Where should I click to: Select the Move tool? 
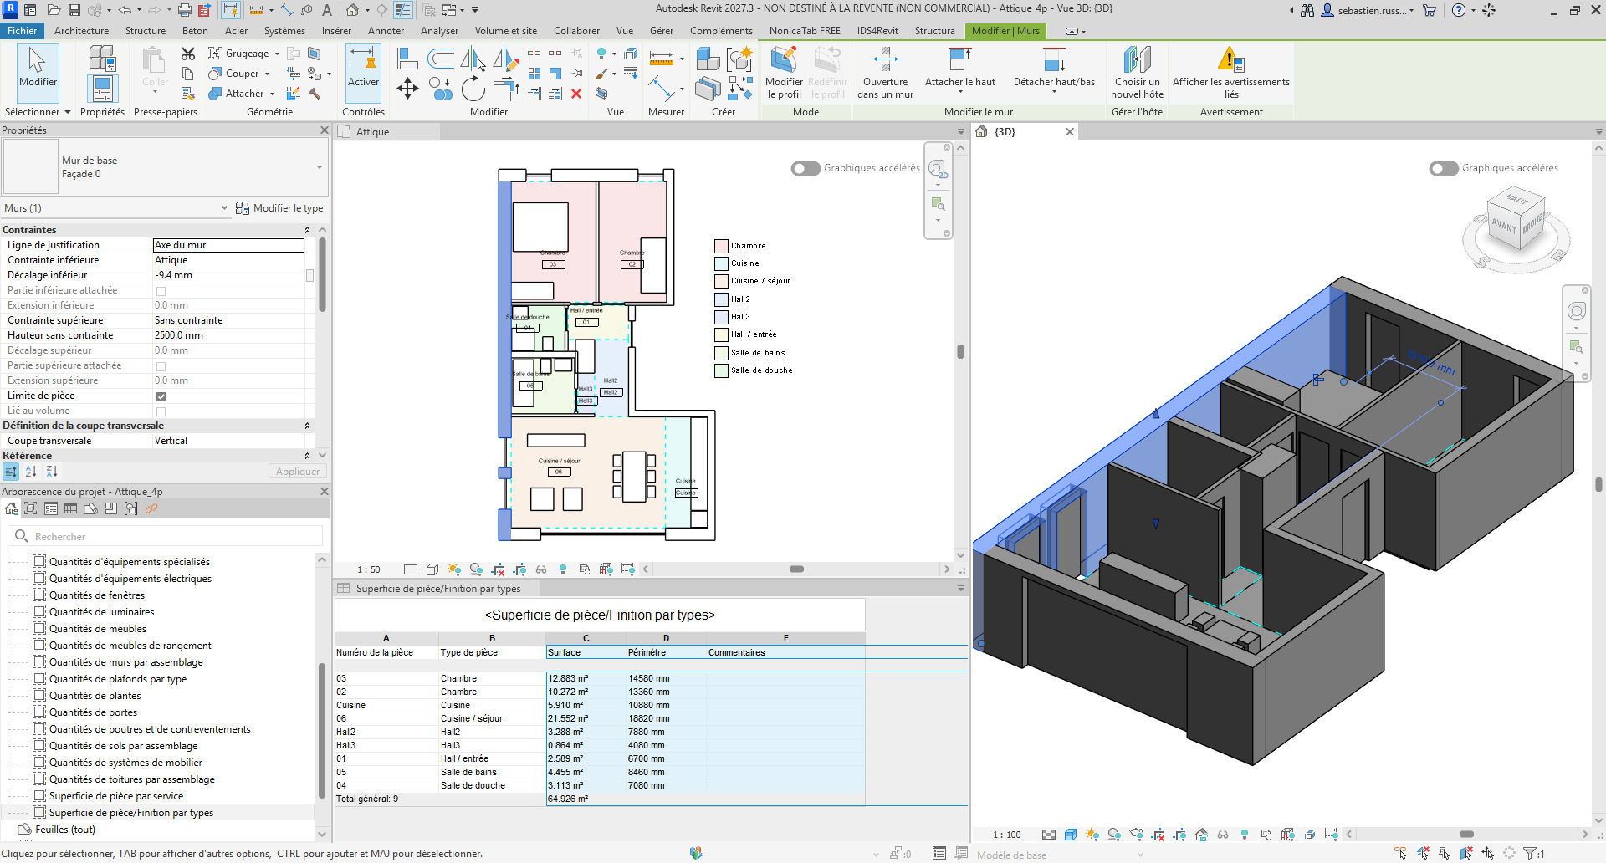click(407, 89)
